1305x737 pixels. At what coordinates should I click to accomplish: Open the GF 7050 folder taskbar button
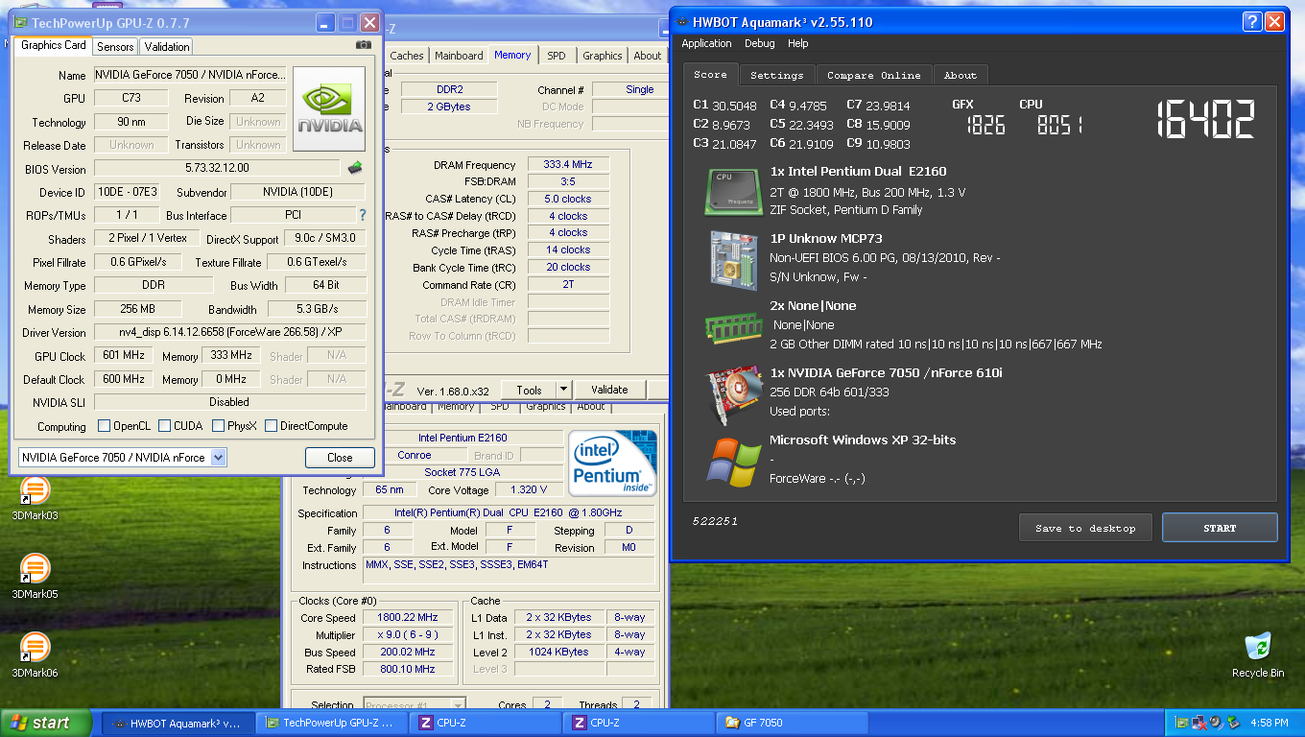793,723
